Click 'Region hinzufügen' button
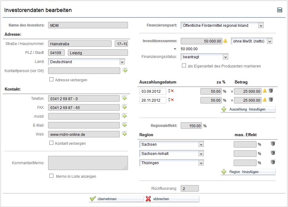 click(248, 172)
